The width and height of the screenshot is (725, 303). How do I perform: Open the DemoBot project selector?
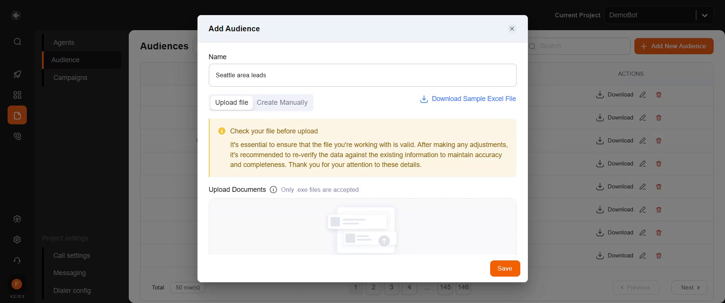[x=659, y=15]
